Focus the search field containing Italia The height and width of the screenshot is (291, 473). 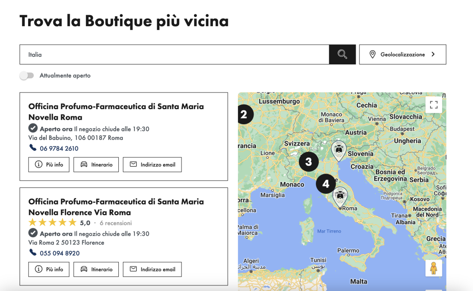tap(174, 54)
